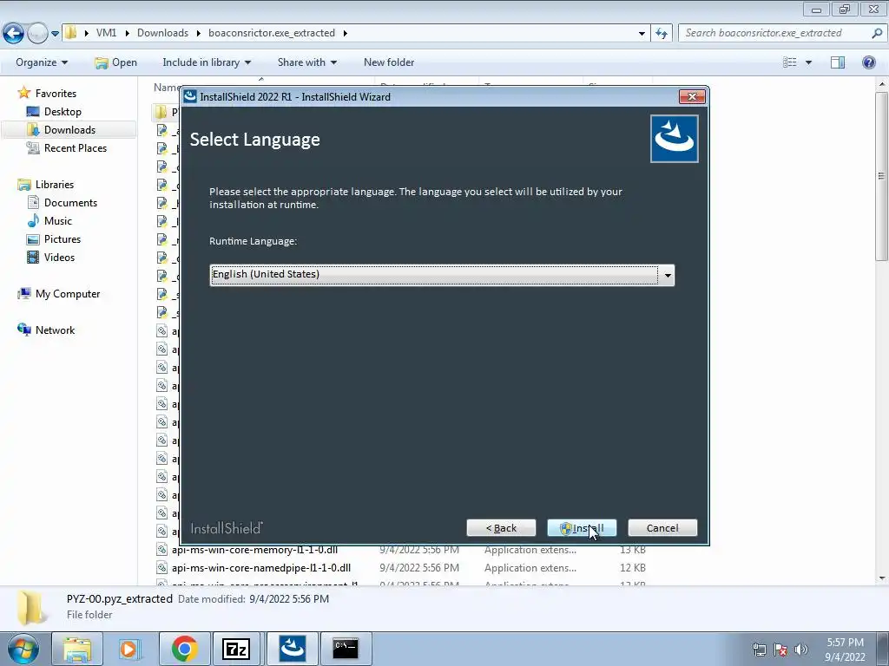This screenshot has height=666, width=889.
Task: Go back in Explorer navigation
Action: tap(14, 34)
